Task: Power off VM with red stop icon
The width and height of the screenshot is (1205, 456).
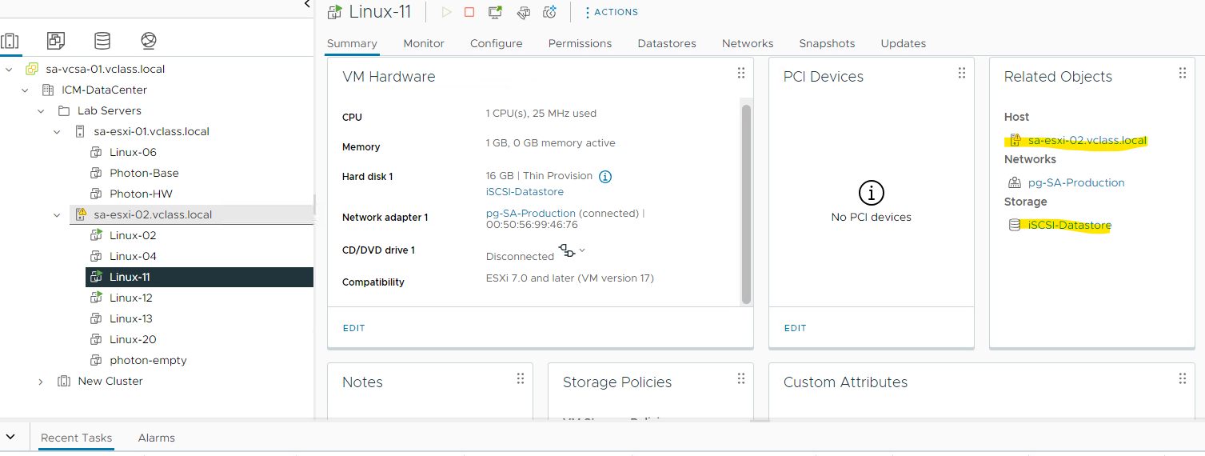Action: click(x=469, y=12)
